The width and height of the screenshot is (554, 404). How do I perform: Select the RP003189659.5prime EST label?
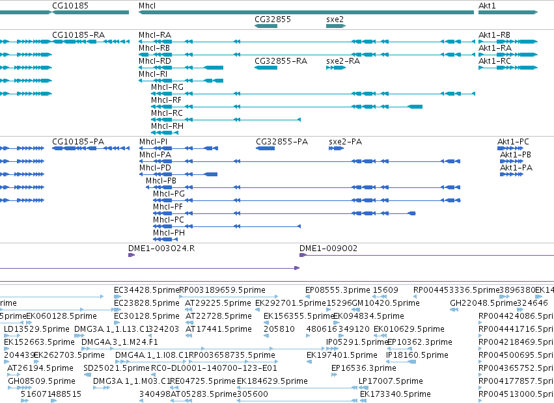(x=223, y=290)
